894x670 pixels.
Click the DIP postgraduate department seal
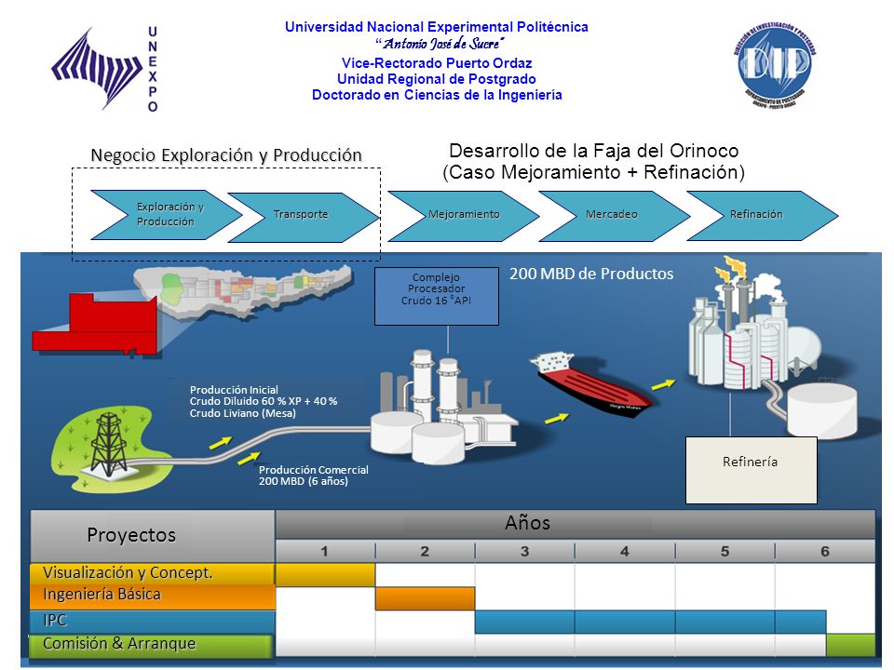tap(776, 64)
